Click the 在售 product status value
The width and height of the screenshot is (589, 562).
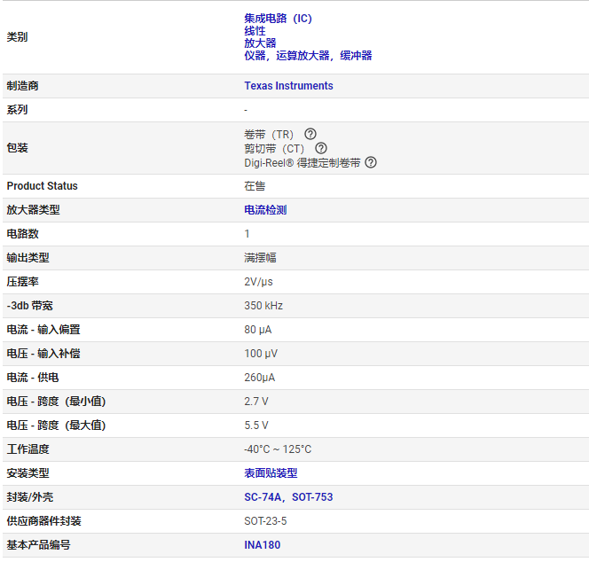click(x=255, y=186)
